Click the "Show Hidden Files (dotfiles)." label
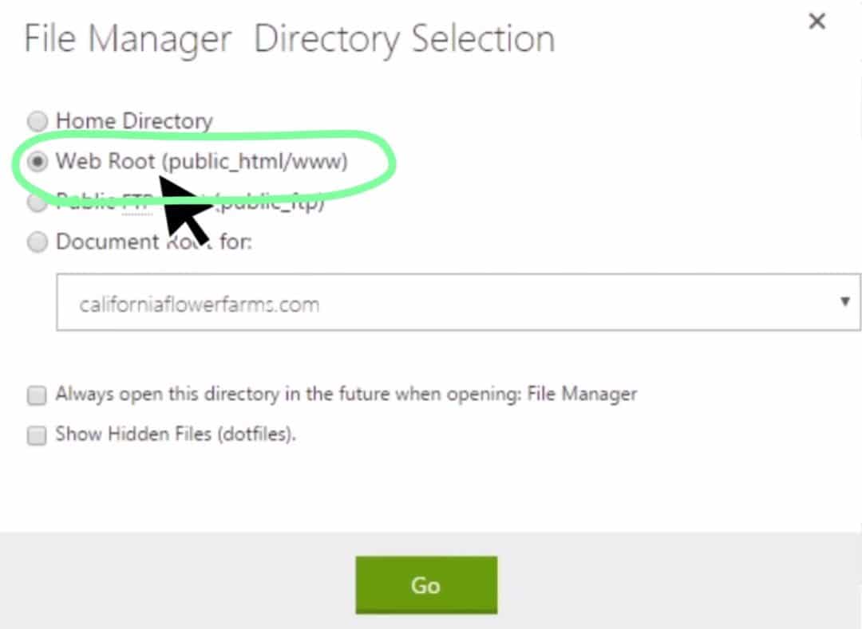Screen dimensions: 862x629 tap(176, 434)
